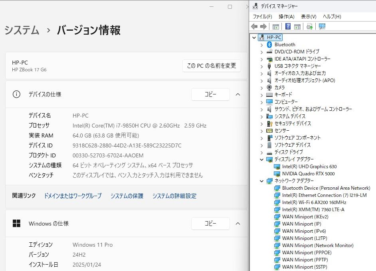Screen dimensions: 376x271
Task: Click the software devices (ソフトウェア デバイス) icon
Action: click(269, 145)
